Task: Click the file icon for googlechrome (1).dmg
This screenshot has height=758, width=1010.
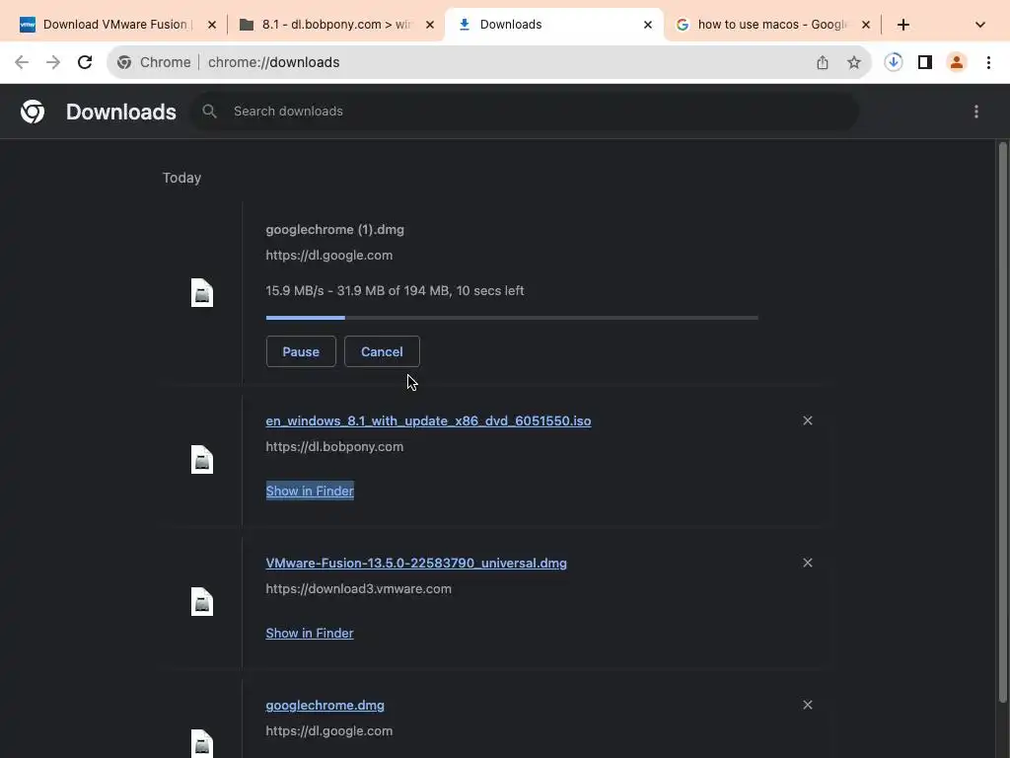Action: [202, 292]
